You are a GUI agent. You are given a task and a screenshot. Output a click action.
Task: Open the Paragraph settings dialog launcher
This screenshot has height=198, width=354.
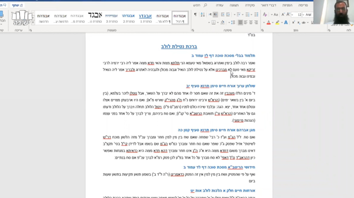[x=193, y=30]
